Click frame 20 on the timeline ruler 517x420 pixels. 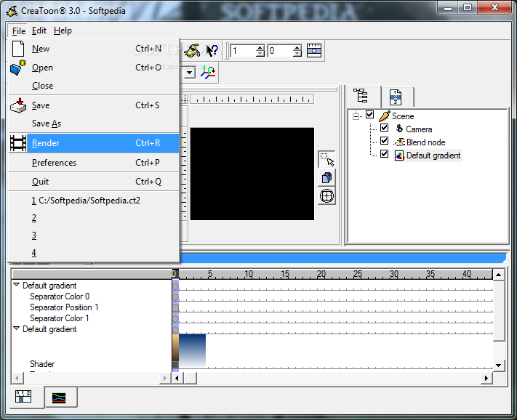(321, 274)
